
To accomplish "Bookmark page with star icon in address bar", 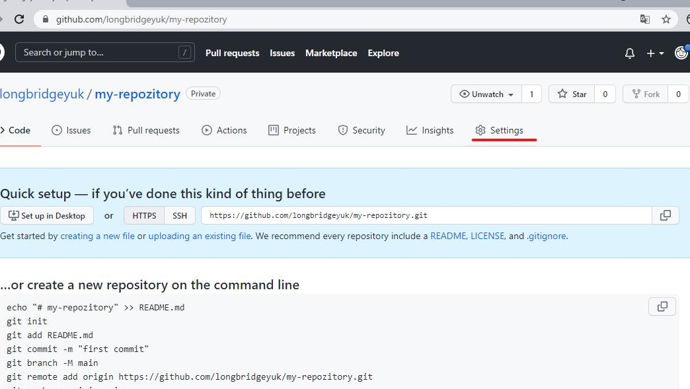I will [666, 19].
